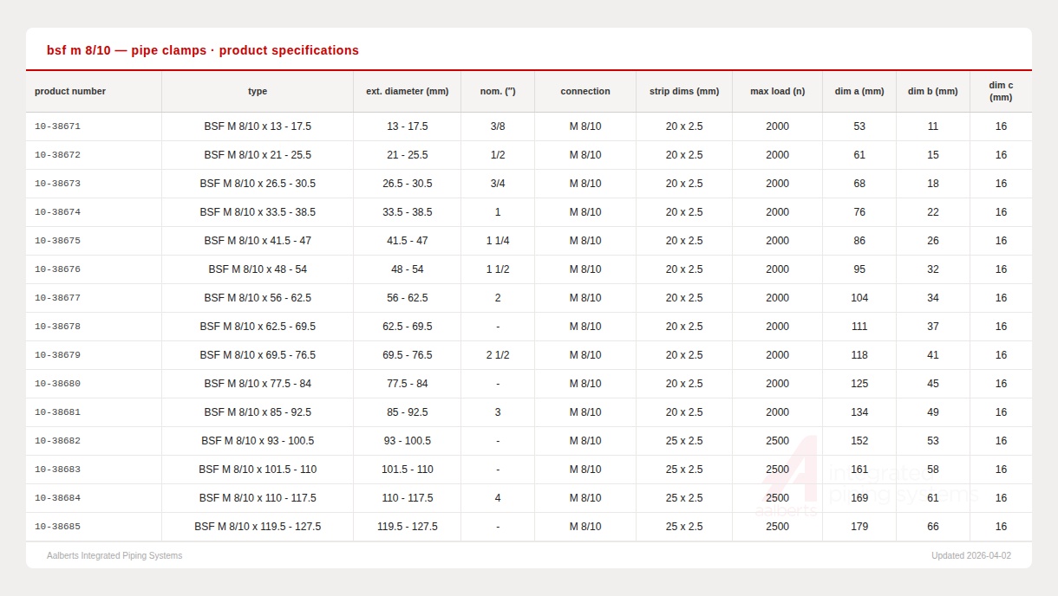Click type cell BSF M 8/10 x 110 - 117.5
Viewport: 1058px width, 596px height.
(258, 498)
